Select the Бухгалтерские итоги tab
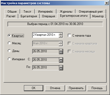 74,16
